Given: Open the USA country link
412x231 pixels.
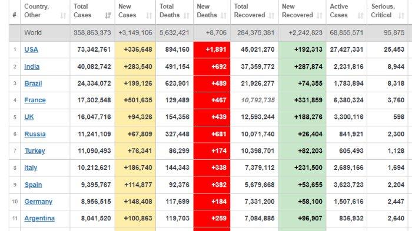Looking at the screenshot, I should 31,49.
